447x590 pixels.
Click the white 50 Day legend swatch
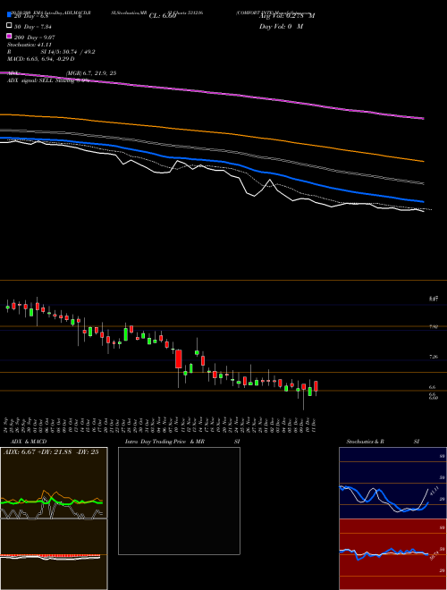point(9,26)
